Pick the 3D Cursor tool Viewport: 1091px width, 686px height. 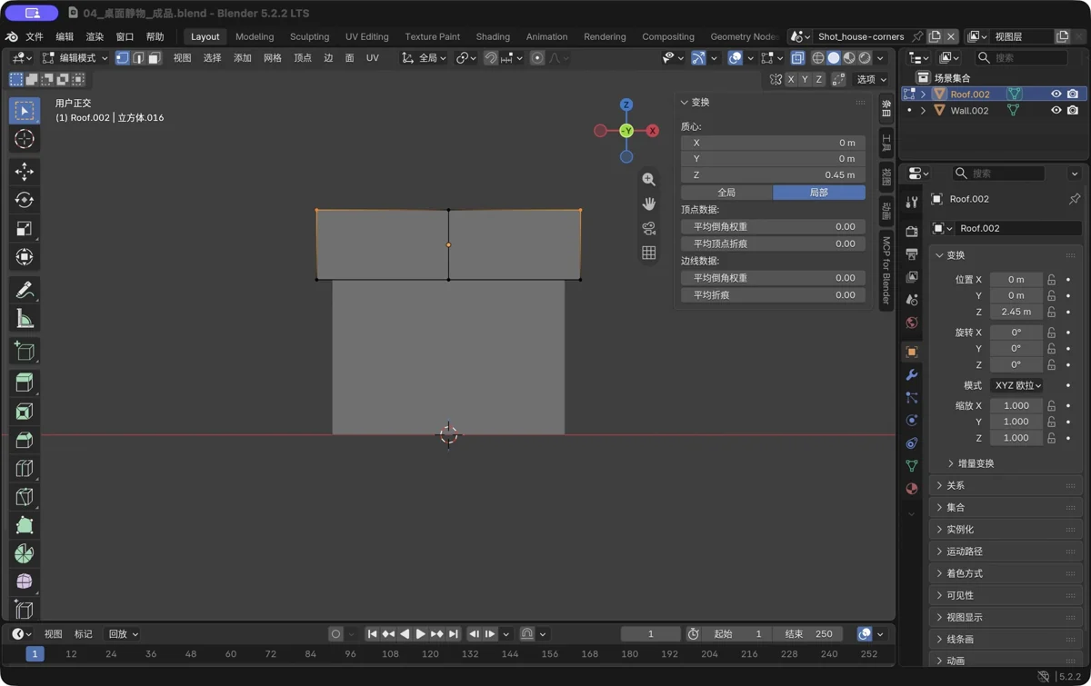[x=25, y=139]
